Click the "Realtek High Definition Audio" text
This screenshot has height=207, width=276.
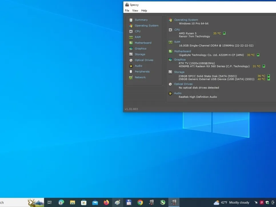coord(198,97)
